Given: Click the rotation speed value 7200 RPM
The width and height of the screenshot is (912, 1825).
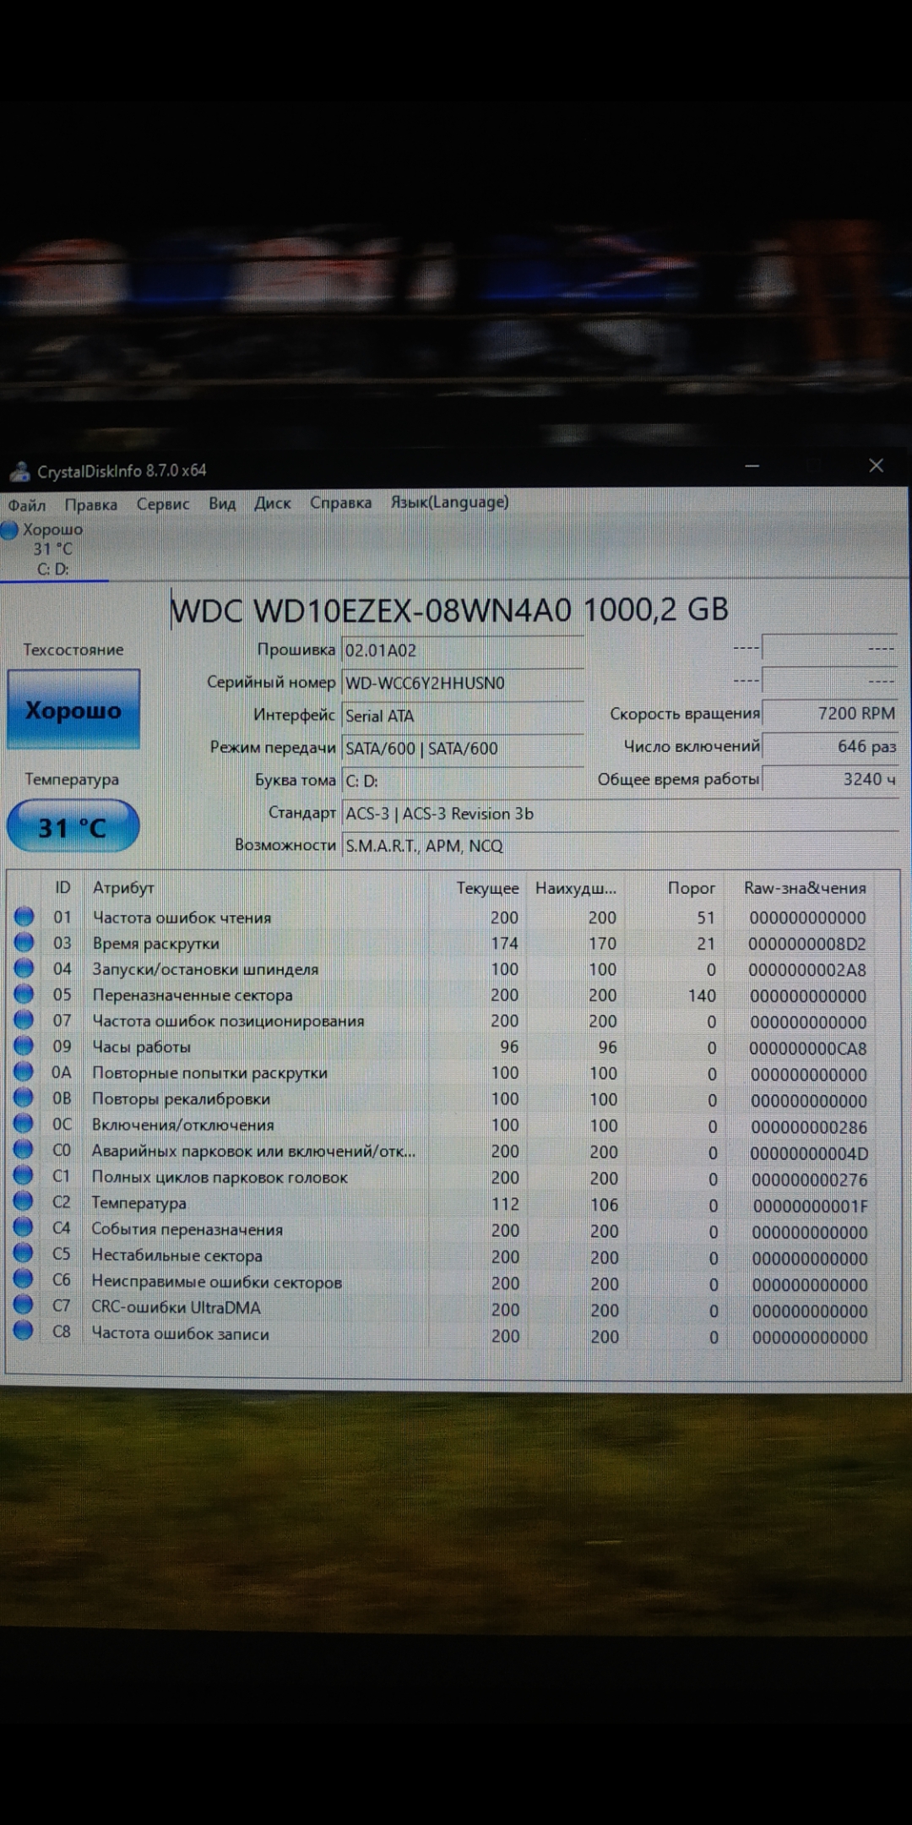Looking at the screenshot, I should 830,713.
